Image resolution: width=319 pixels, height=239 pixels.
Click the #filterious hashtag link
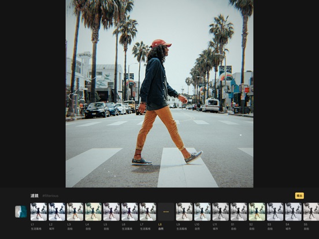[50, 196]
